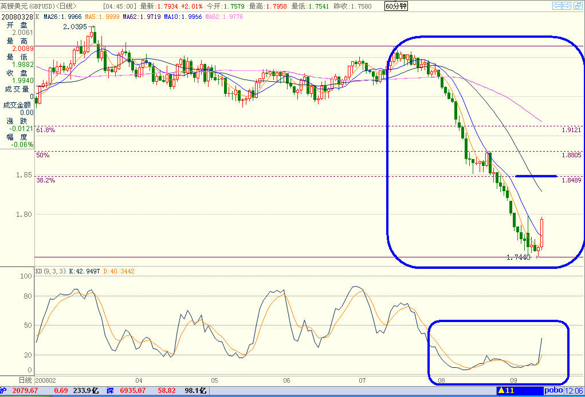The width and height of the screenshot is (585, 397).
Task: Click the 07 month marker on time axis
Action: (x=362, y=380)
